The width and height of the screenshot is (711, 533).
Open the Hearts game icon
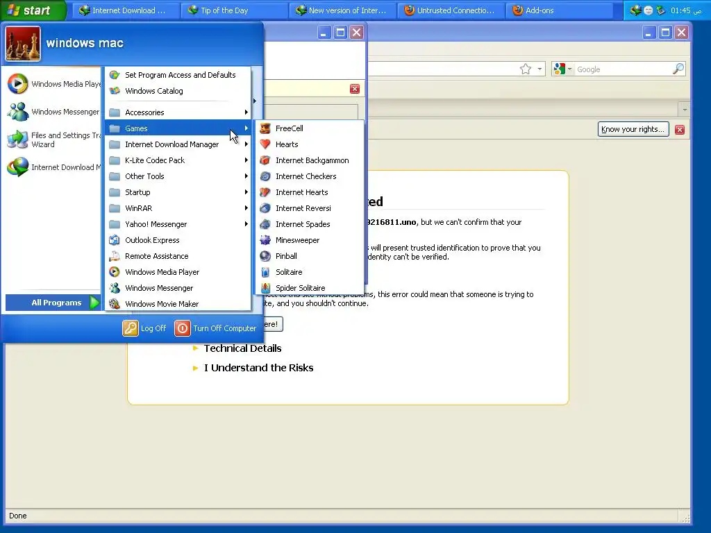[x=265, y=144]
